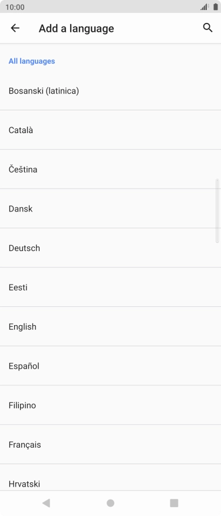Choose Català from the list
Viewport: 221px width, 516px height.
[110, 130]
